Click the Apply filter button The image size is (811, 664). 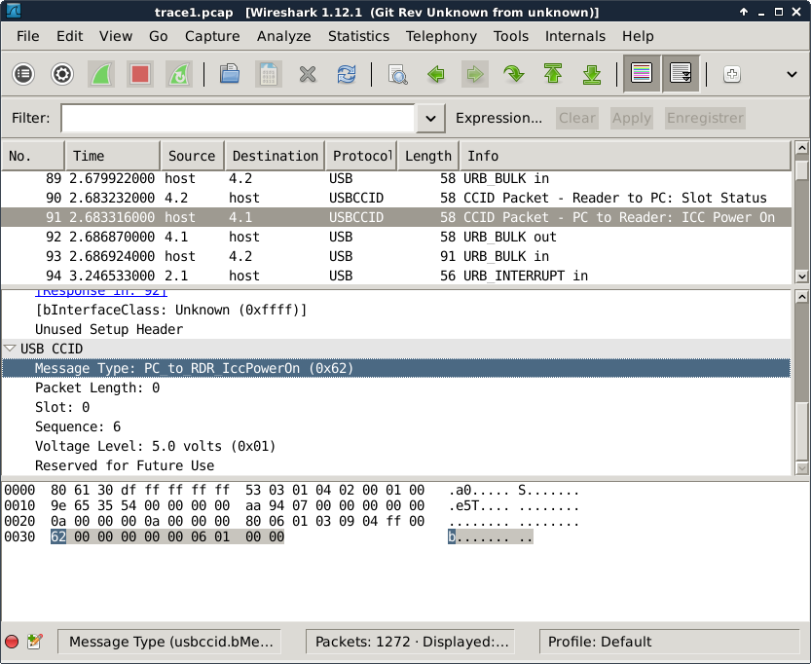632,118
